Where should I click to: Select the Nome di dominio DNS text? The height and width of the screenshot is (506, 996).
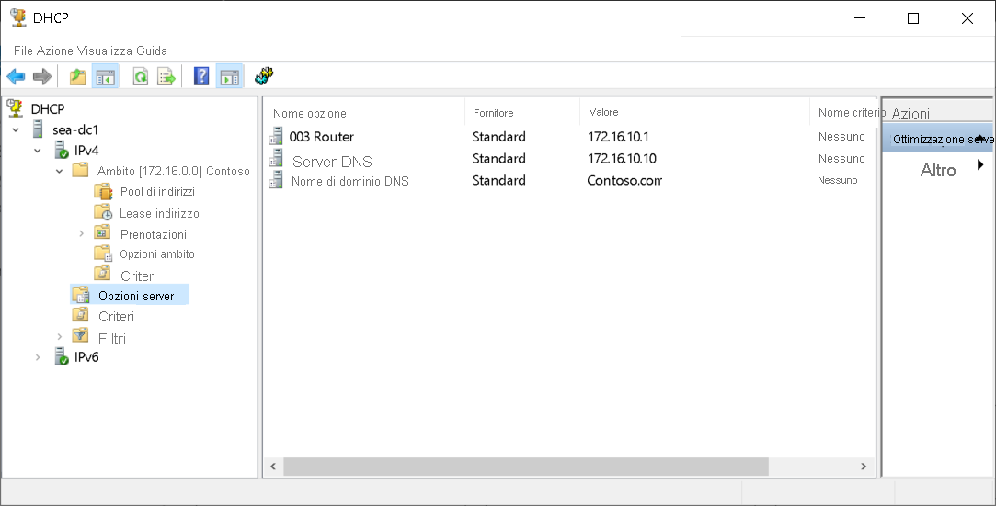coord(350,181)
